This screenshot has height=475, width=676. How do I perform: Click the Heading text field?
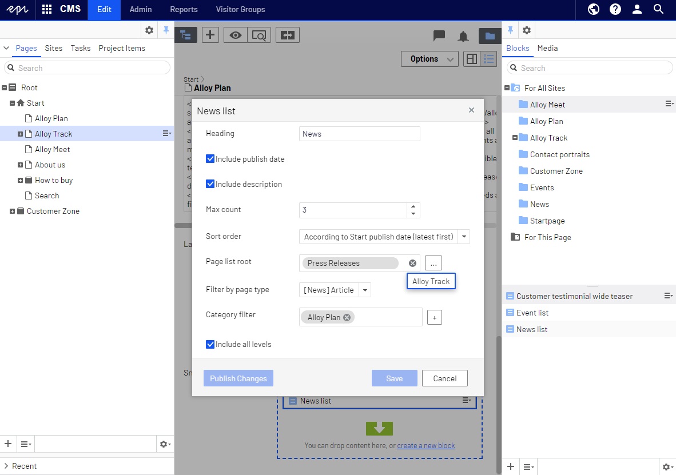[x=359, y=134]
